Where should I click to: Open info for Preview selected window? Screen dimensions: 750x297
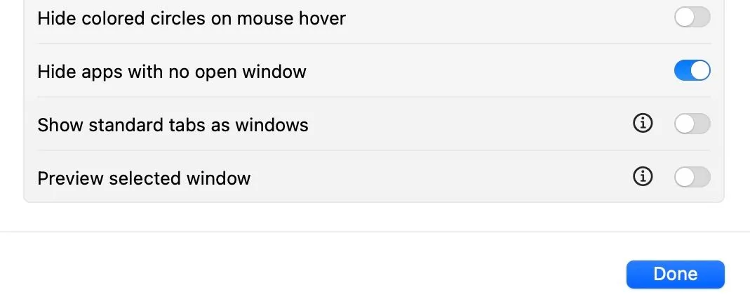coord(642,178)
